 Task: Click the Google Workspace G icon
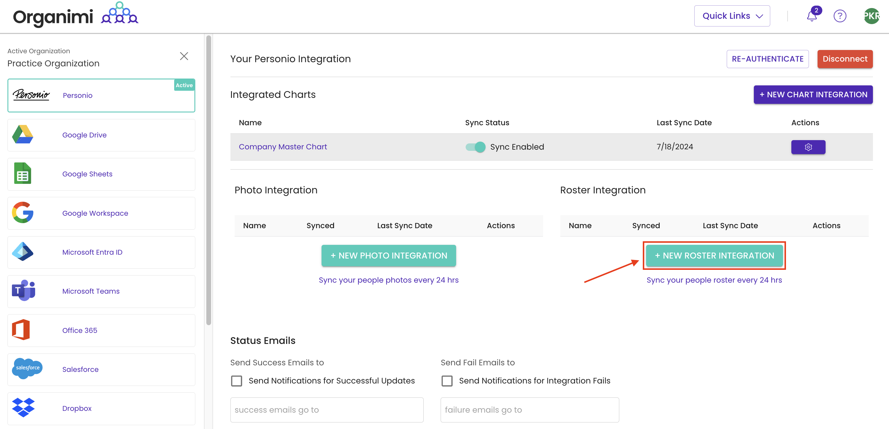tap(22, 213)
